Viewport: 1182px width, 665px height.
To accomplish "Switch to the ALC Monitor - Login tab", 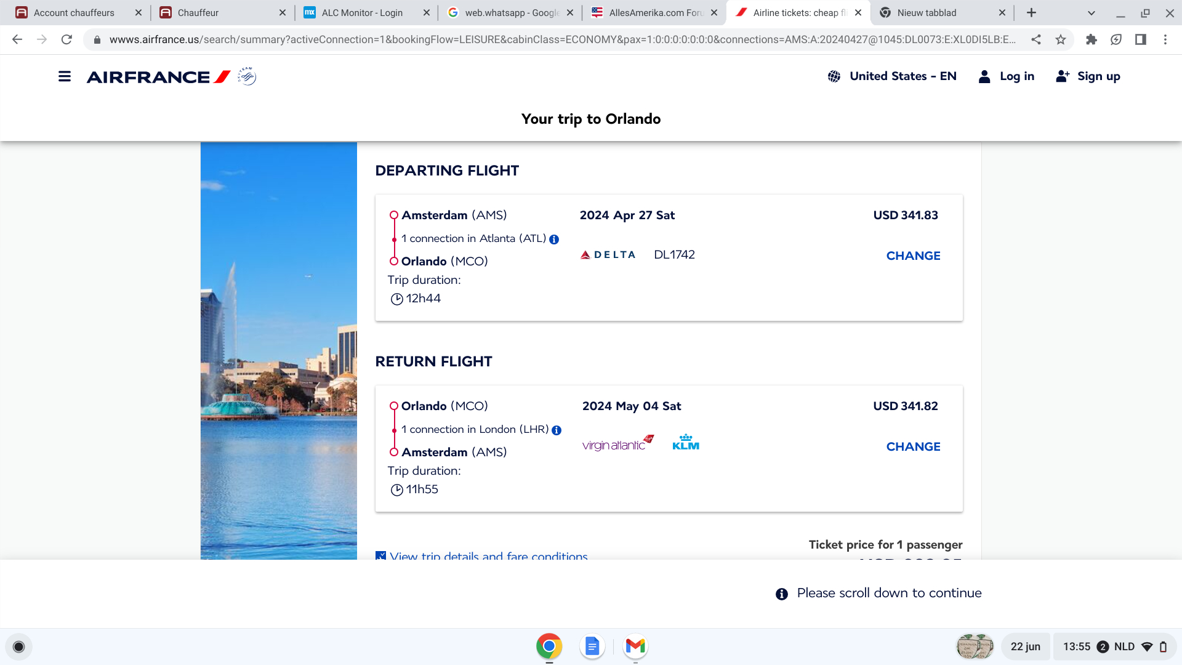I will pos(362,13).
